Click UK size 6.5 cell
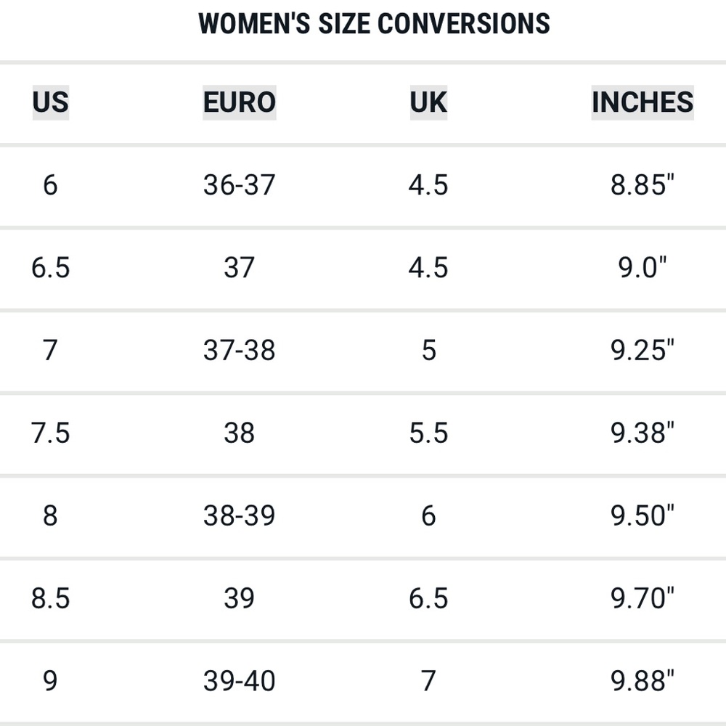Screen dimensions: 726x726 (x=429, y=598)
